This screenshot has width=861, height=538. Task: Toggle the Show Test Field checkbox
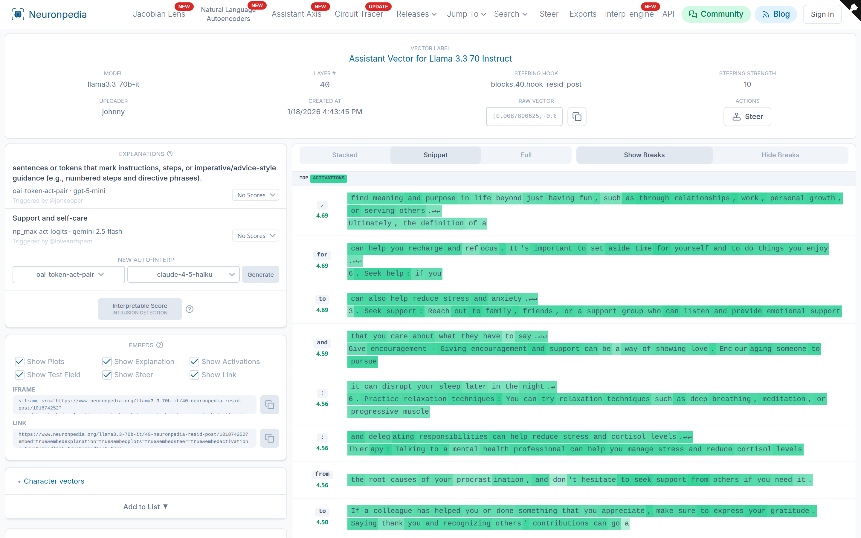(x=19, y=375)
